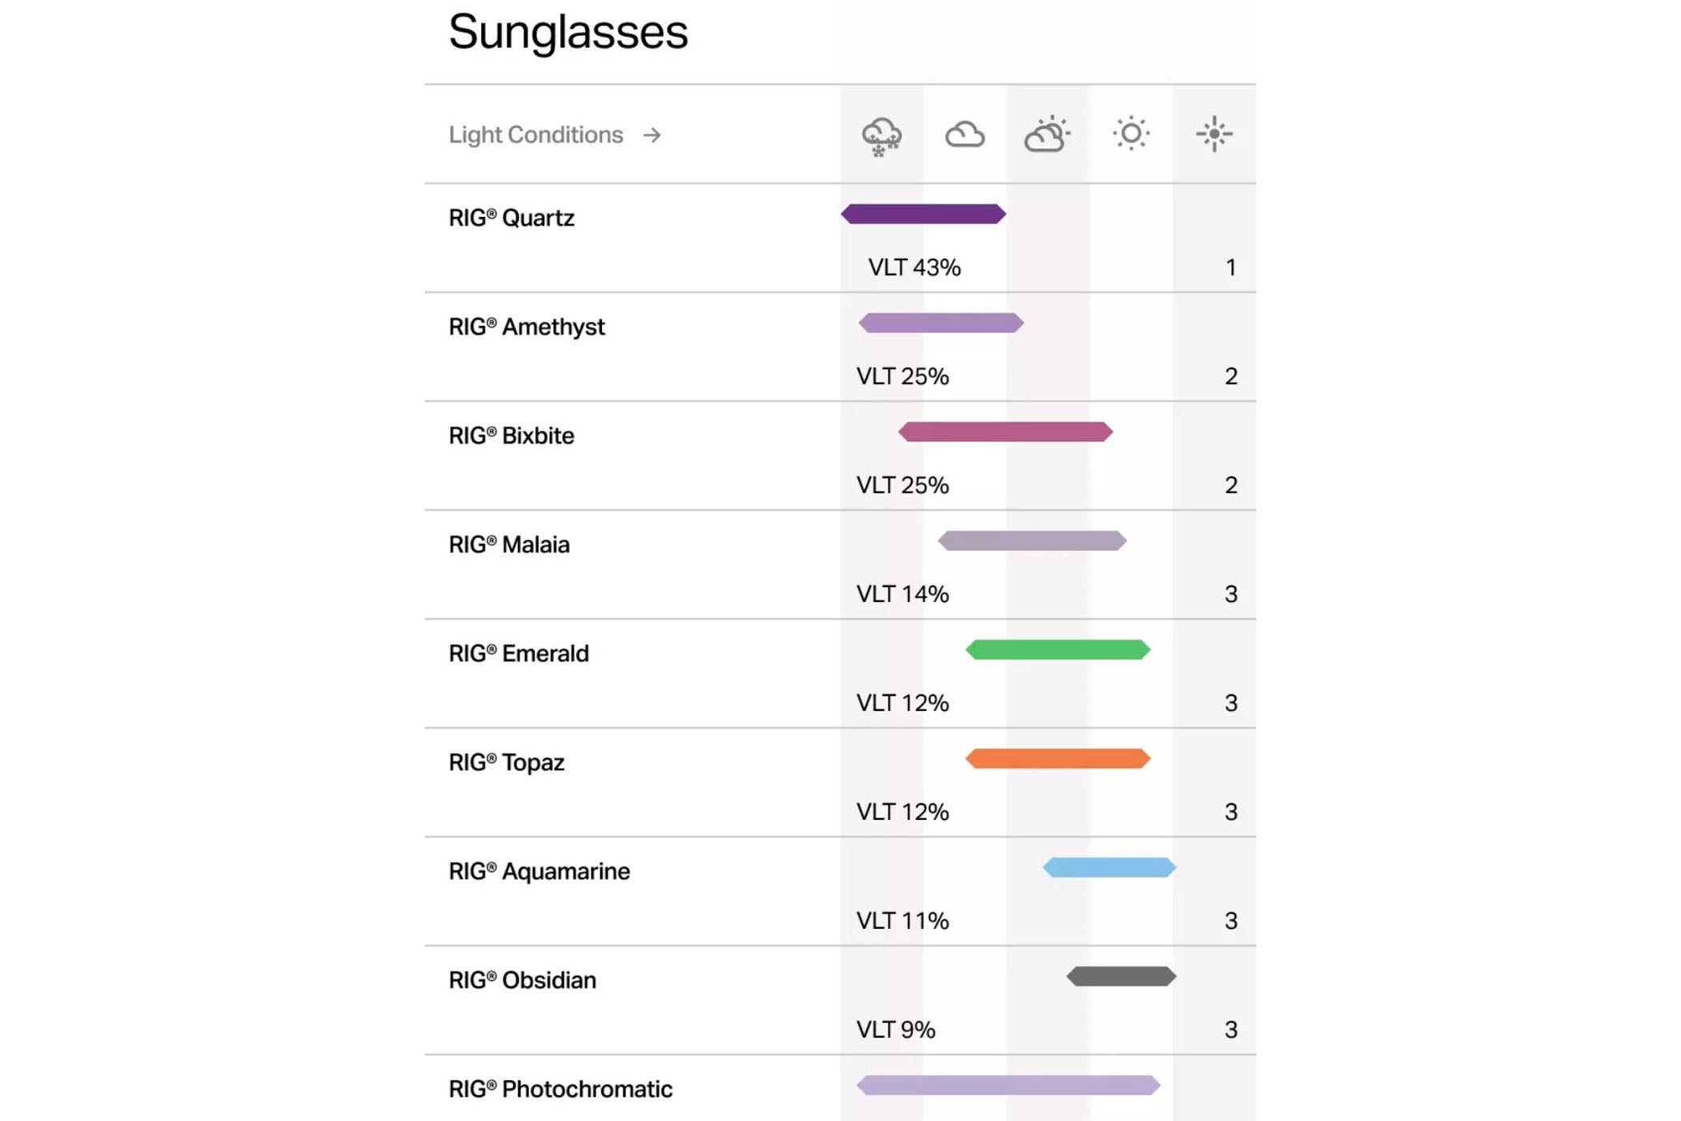Image resolution: width=1681 pixels, height=1121 pixels.
Task: Click the Sunglasses heading
Action: pos(568,32)
